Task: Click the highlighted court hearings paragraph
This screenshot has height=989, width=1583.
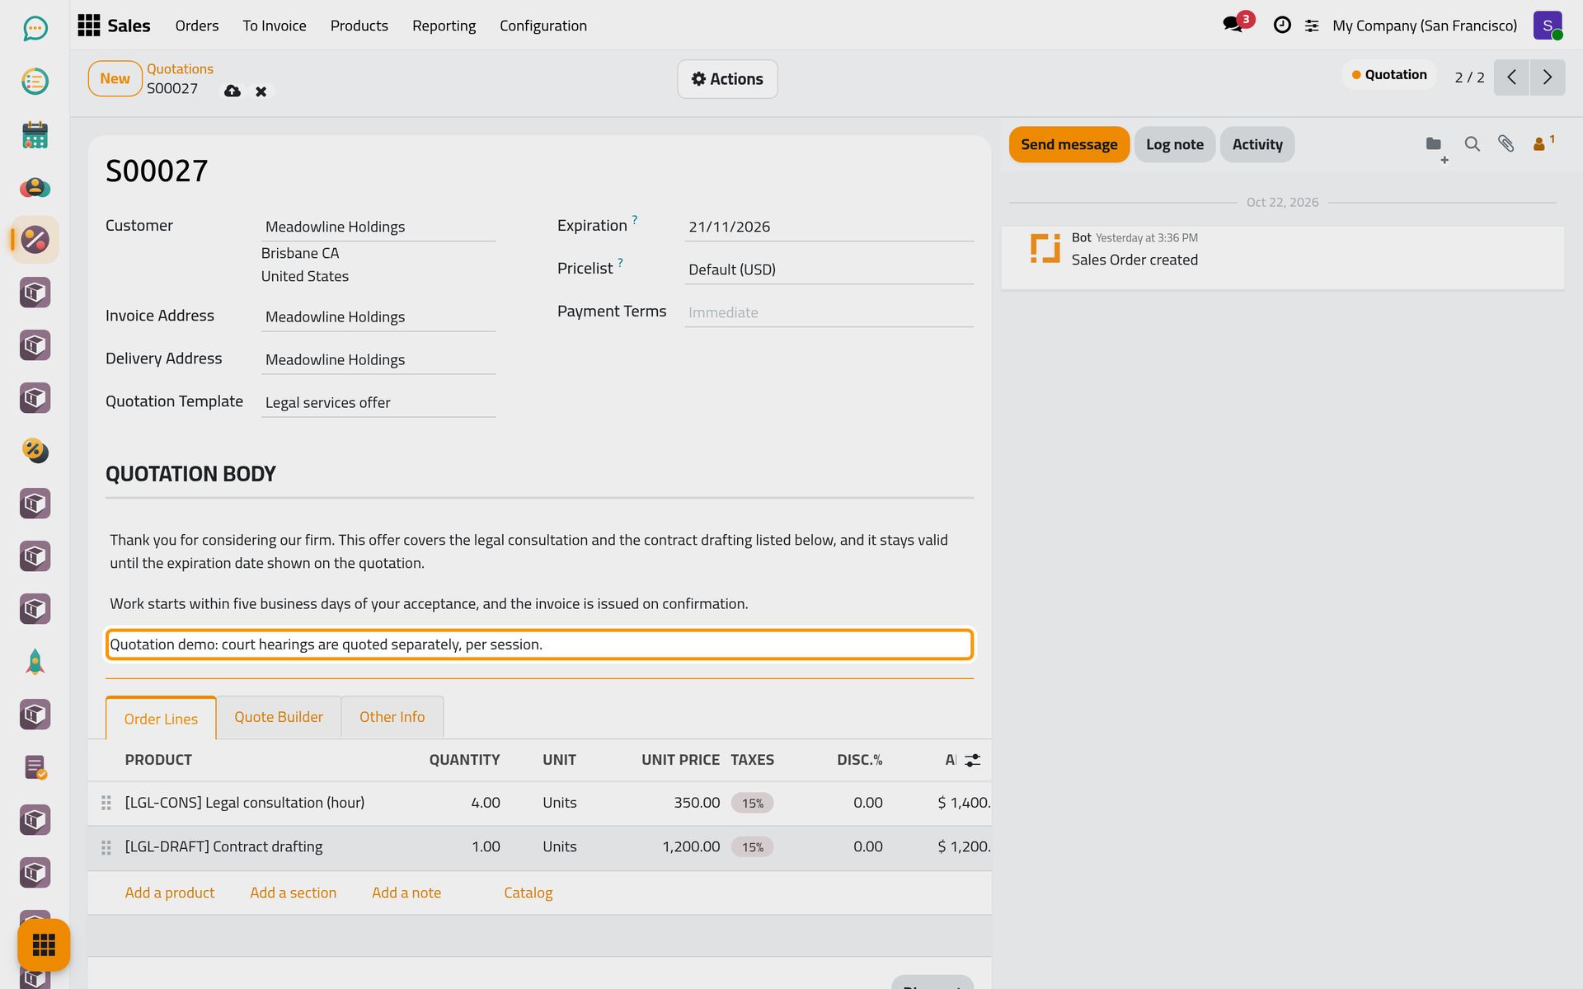Action: coord(539,644)
